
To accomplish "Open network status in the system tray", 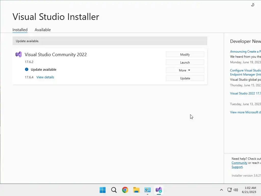I will (x=230, y=190).
